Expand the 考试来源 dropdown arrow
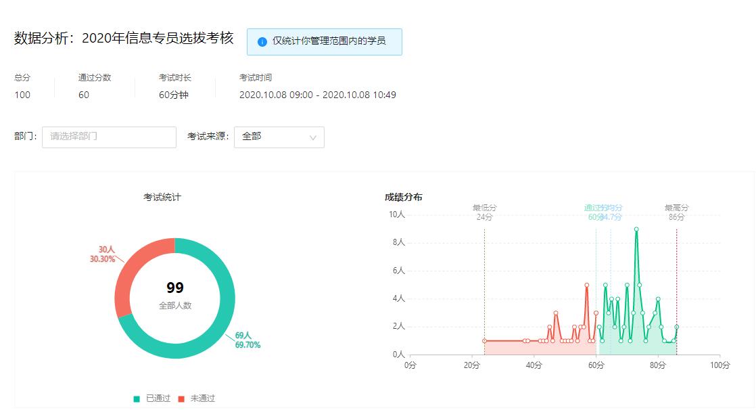This screenshot has width=756, height=410. [x=312, y=137]
